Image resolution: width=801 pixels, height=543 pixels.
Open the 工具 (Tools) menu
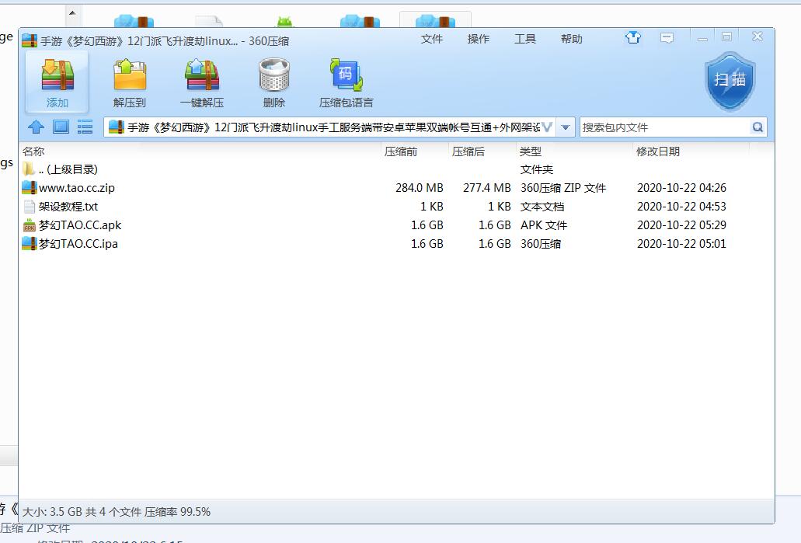[x=525, y=39]
